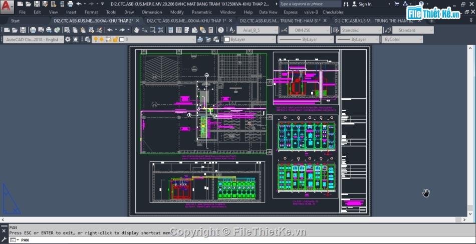Select the Zoom Realtime tool
Viewport: 476px width, 244px height.
(144, 30)
